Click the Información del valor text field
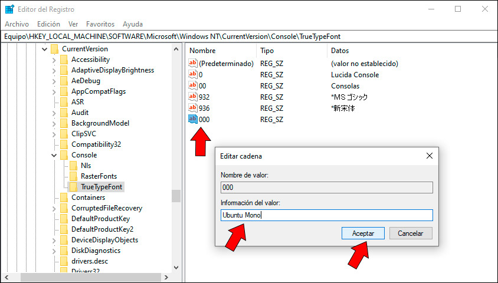The image size is (498, 283). tap(327, 215)
